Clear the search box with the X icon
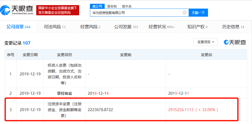 (x=184, y=13)
